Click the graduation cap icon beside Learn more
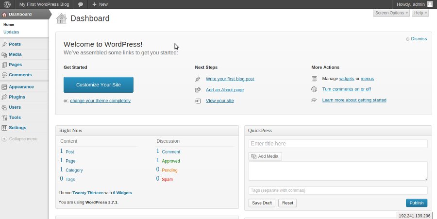This screenshot has width=437, height=219. (314, 101)
